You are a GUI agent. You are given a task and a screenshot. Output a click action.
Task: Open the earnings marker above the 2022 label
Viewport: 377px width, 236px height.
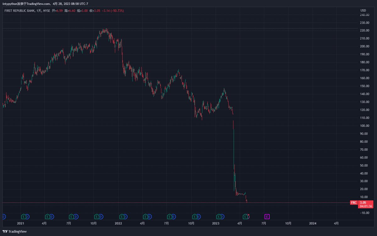(122, 217)
